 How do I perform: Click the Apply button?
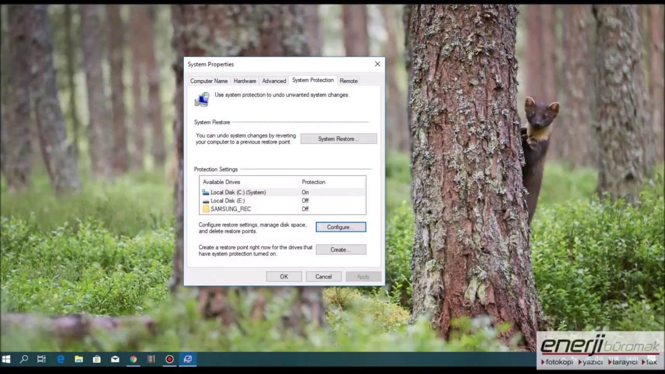363,277
